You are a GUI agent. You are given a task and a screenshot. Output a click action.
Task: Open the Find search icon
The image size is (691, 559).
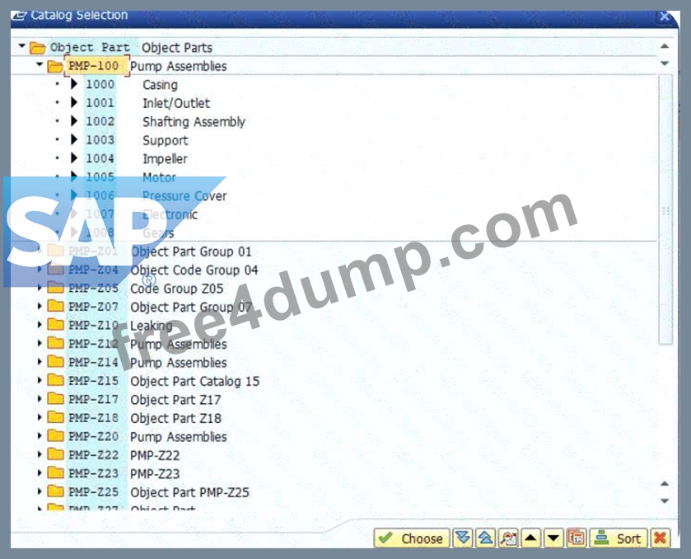(x=508, y=538)
